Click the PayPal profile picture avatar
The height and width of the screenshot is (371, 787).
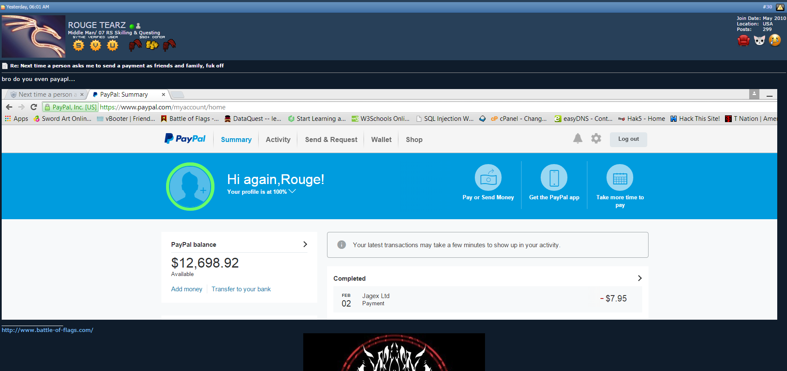click(190, 187)
